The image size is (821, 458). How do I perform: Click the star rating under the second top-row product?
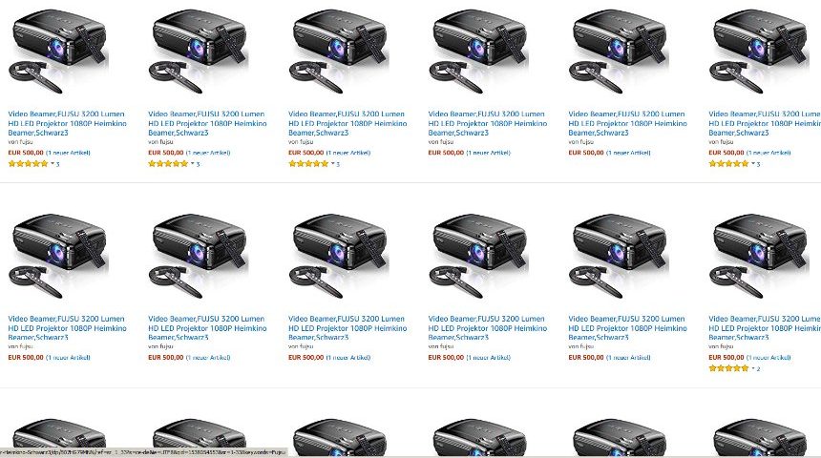click(168, 164)
